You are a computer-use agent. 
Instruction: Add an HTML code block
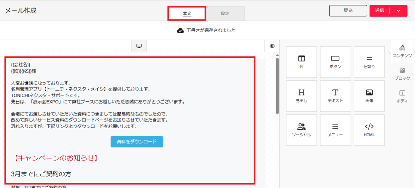[x=369, y=130]
